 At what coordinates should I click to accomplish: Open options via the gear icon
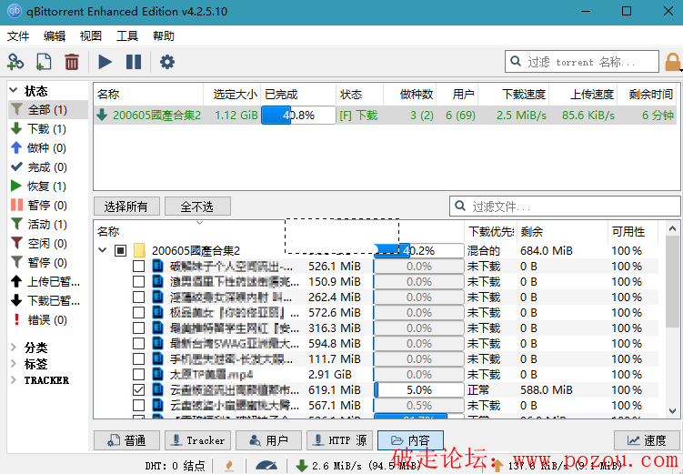[x=167, y=62]
